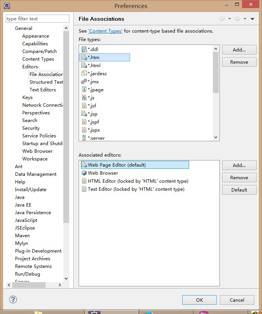
Task: Select the *.jmx file type icon
Action: pos(84,81)
